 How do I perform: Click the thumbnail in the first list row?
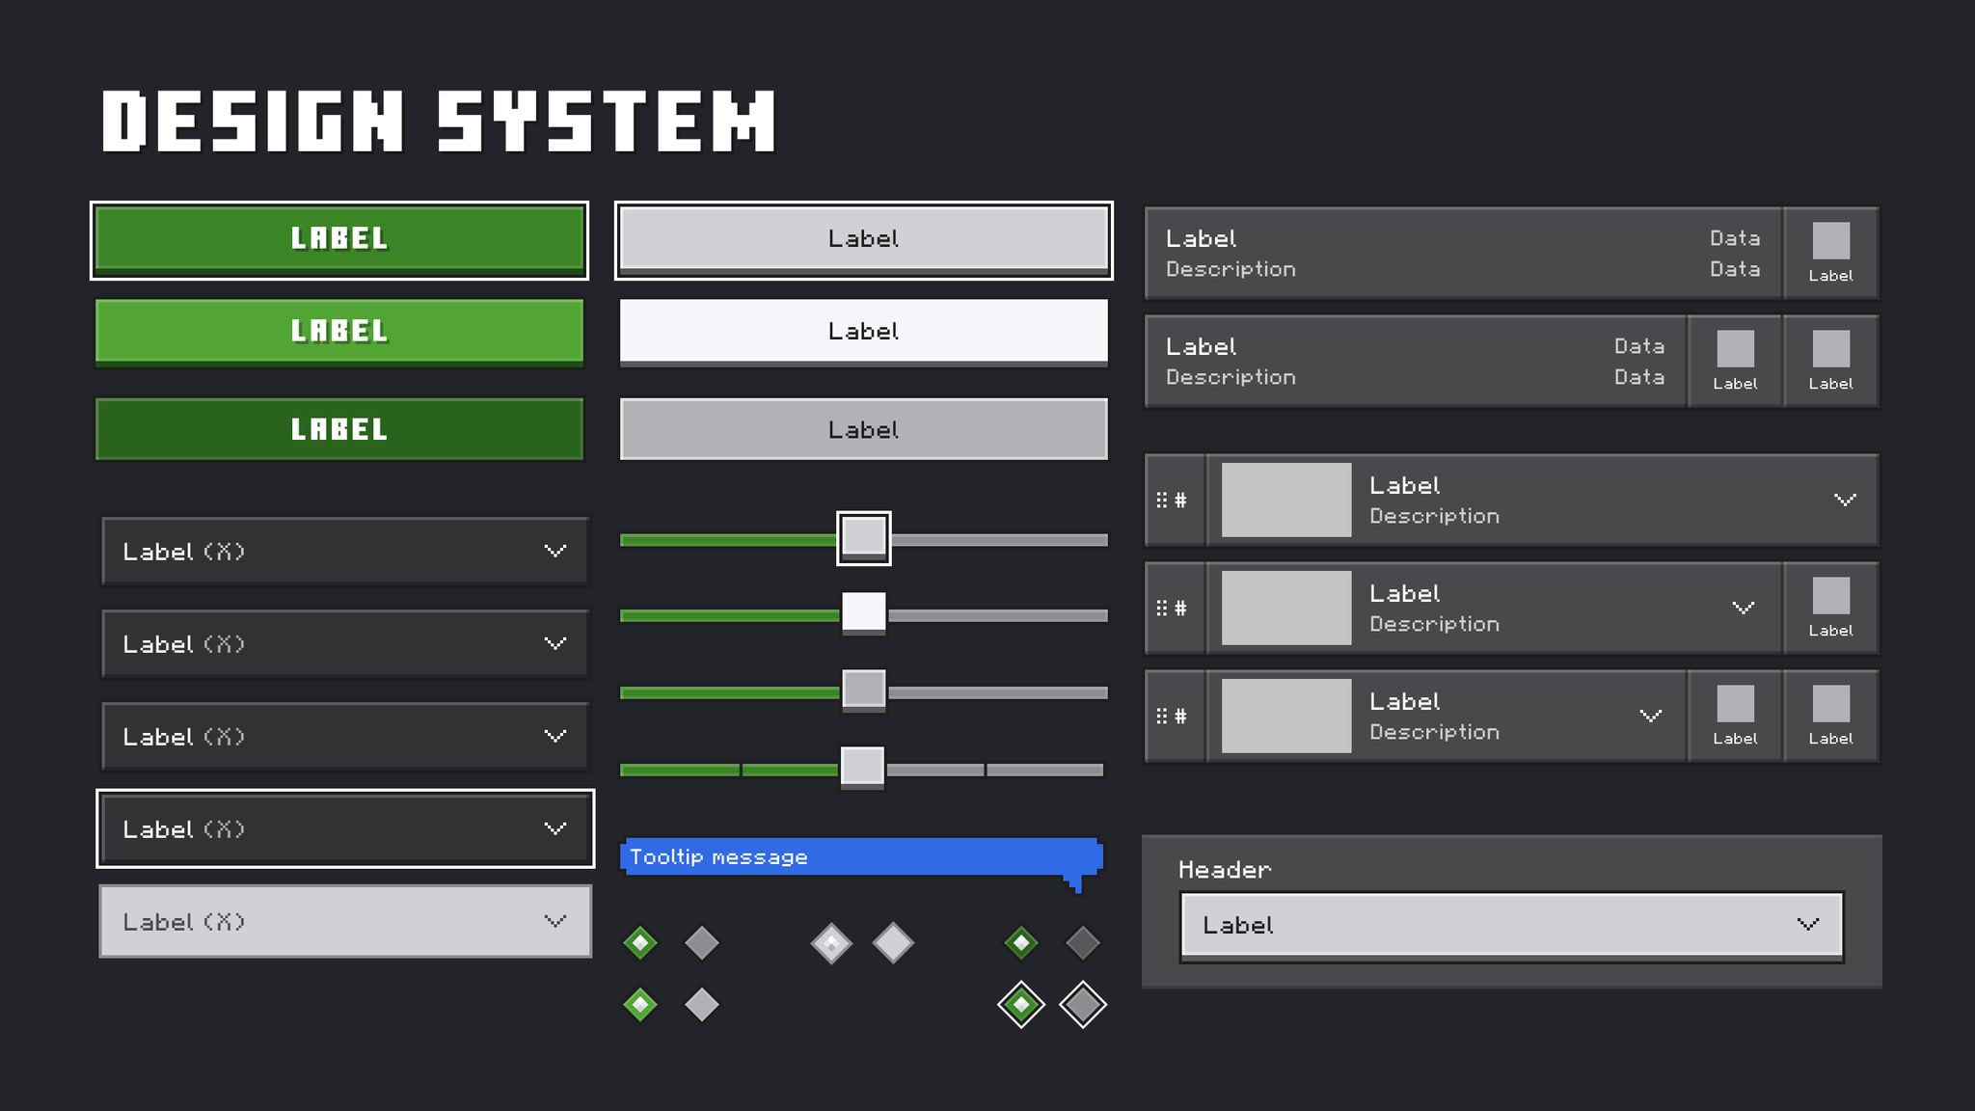pyautogui.click(x=1286, y=500)
